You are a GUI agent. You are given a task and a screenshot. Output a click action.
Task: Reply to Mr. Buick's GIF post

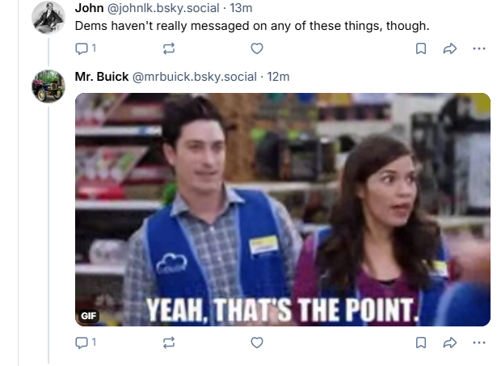coord(86,343)
